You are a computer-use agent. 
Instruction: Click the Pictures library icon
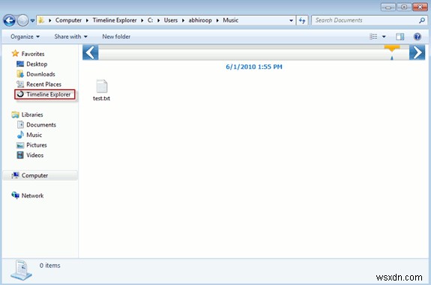20,145
